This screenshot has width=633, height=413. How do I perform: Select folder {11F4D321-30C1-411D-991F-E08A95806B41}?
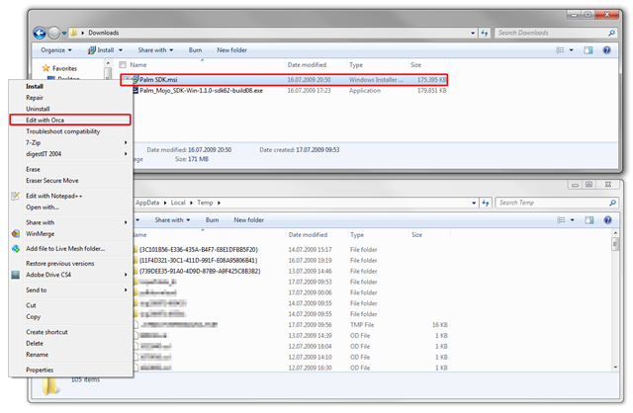click(x=196, y=261)
